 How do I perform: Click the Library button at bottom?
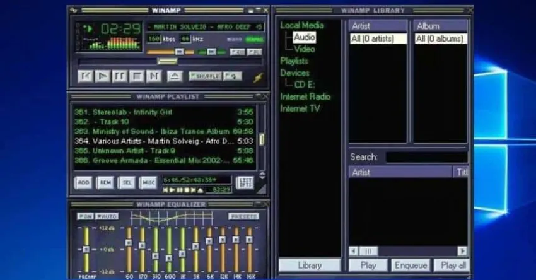(x=310, y=265)
